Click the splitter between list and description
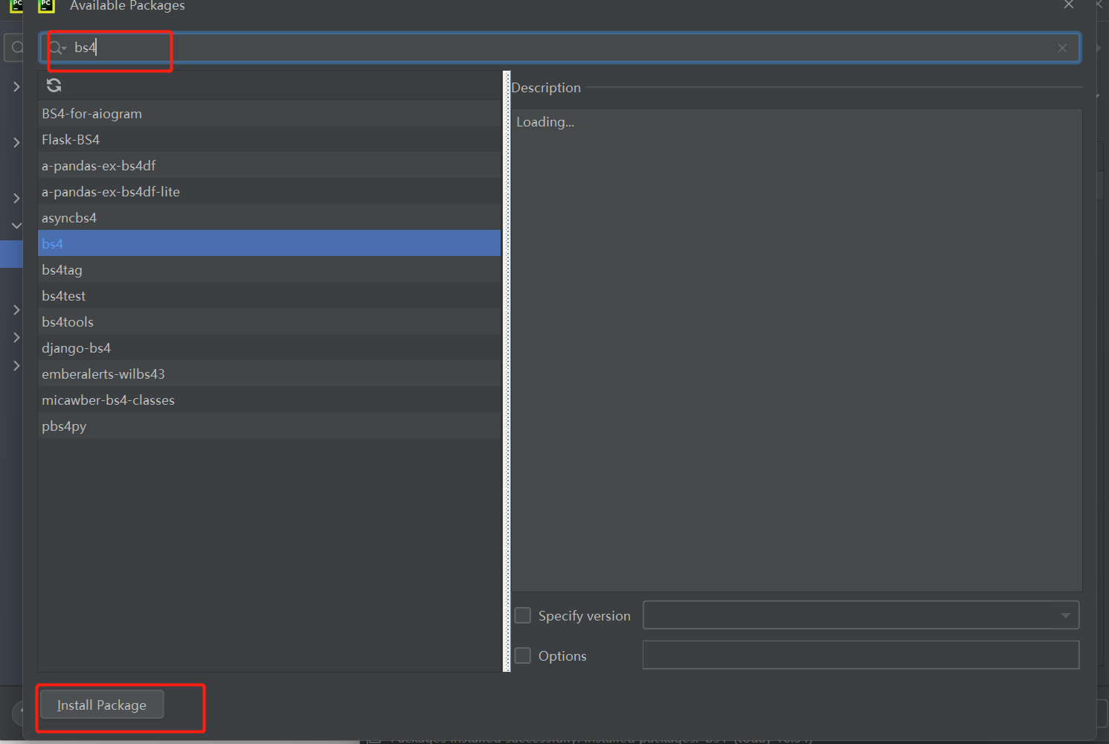The image size is (1109, 744). (x=507, y=371)
